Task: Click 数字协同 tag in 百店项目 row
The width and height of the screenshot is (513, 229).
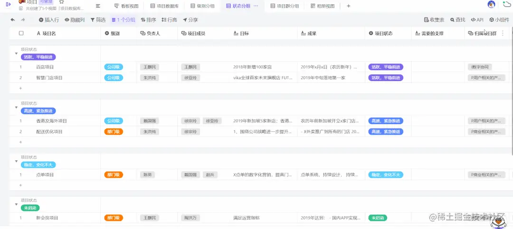Action: pos(480,67)
